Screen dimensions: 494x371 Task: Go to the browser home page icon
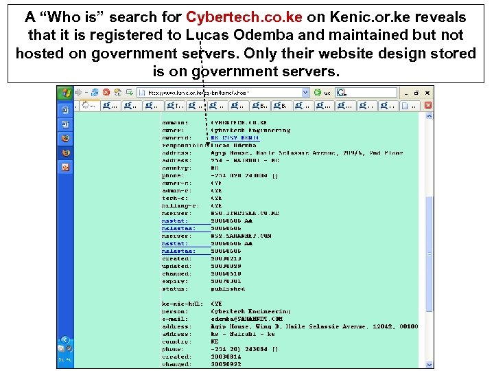117,93
